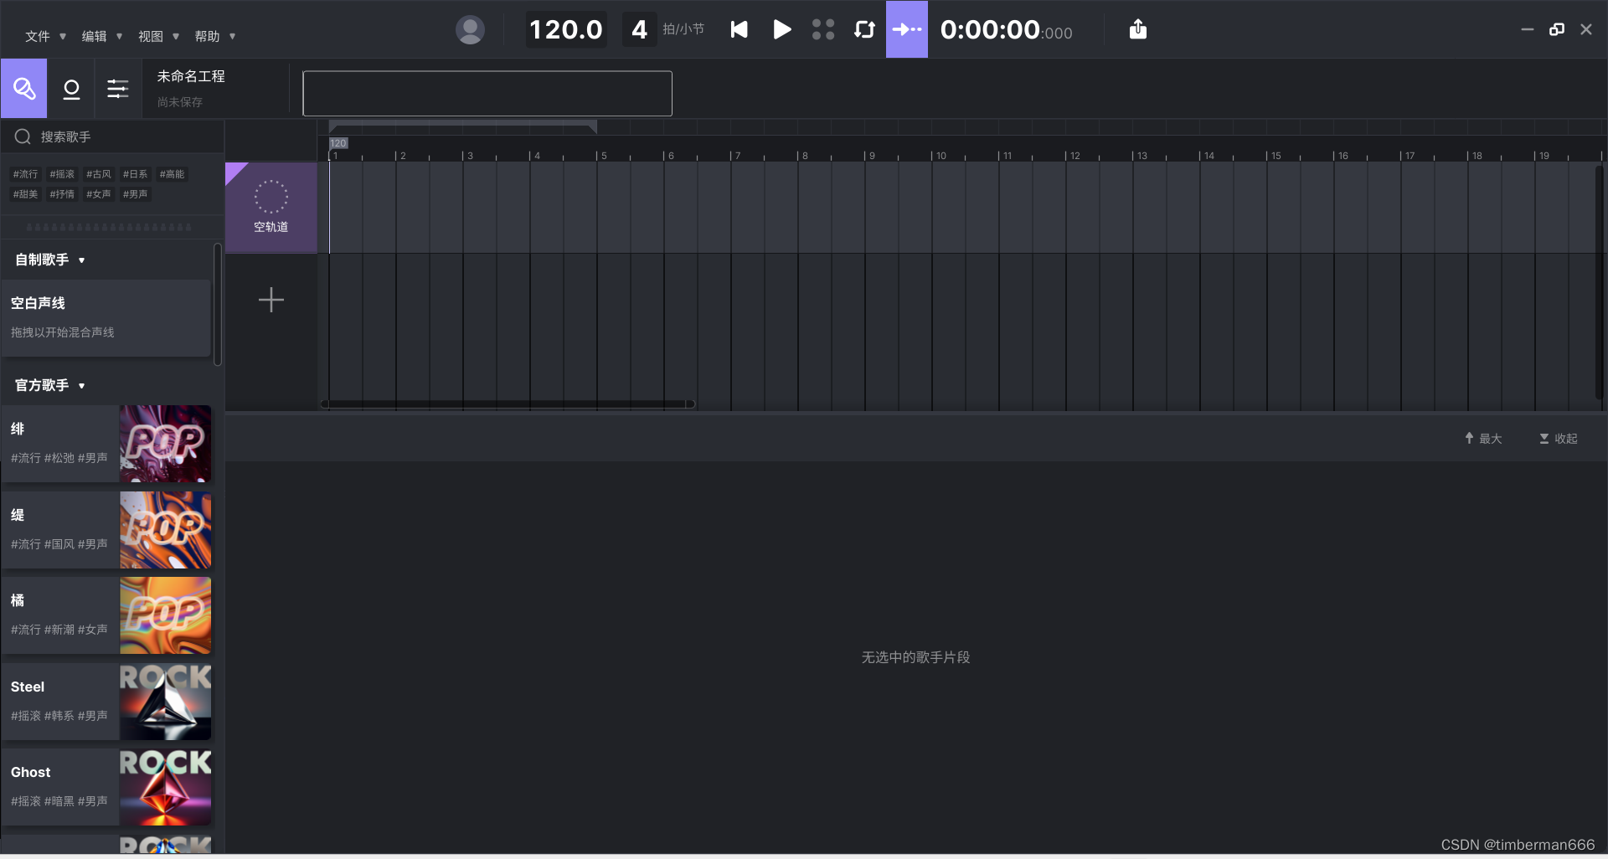Restore down the application window

(x=1557, y=29)
